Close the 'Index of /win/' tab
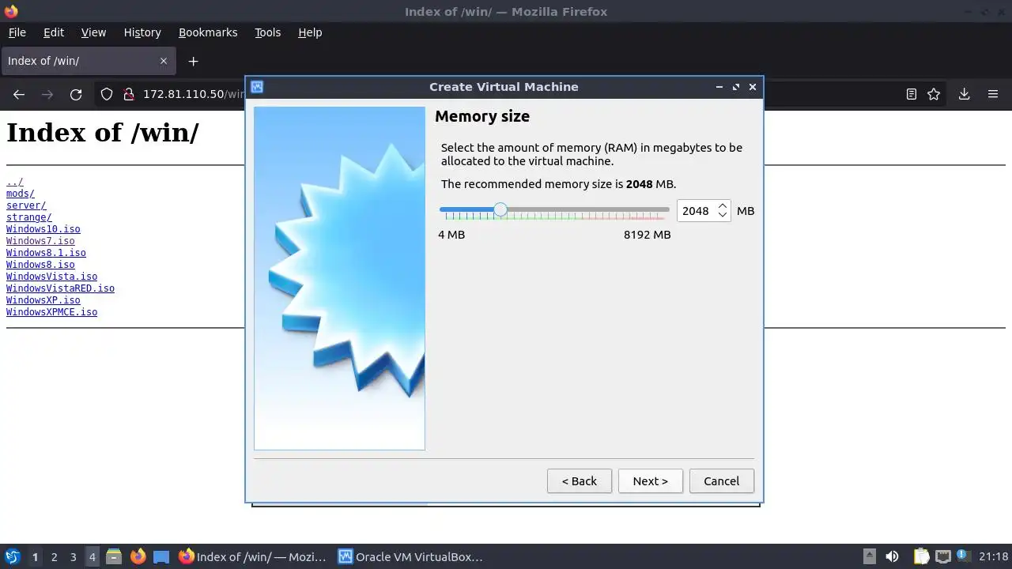 [x=163, y=61]
